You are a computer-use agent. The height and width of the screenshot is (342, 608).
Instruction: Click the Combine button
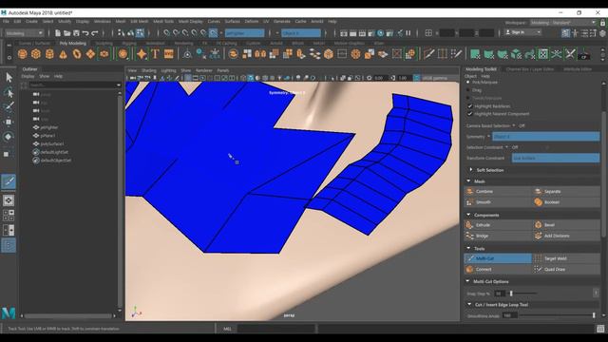[x=498, y=192]
